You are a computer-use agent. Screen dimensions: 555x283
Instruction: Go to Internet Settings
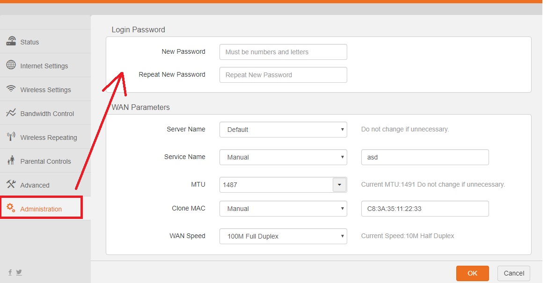tap(45, 65)
